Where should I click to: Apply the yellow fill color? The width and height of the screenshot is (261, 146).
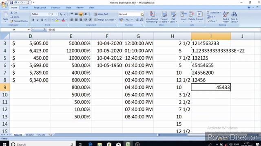[x=57, y=20]
